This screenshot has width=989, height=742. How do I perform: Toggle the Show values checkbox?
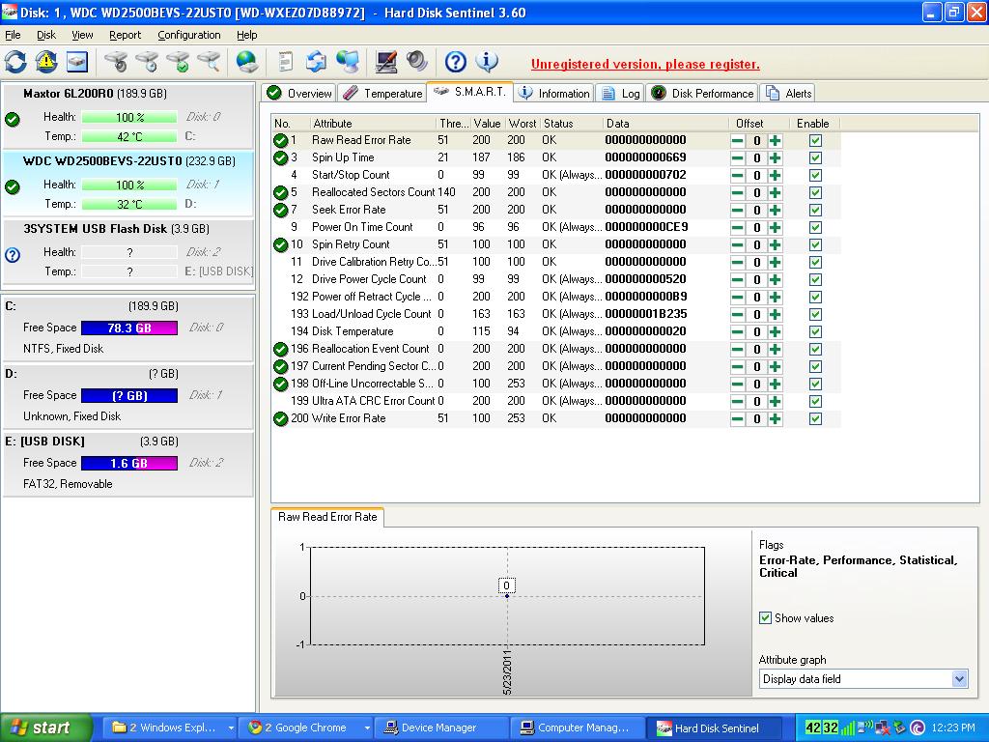[x=765, y=617]
